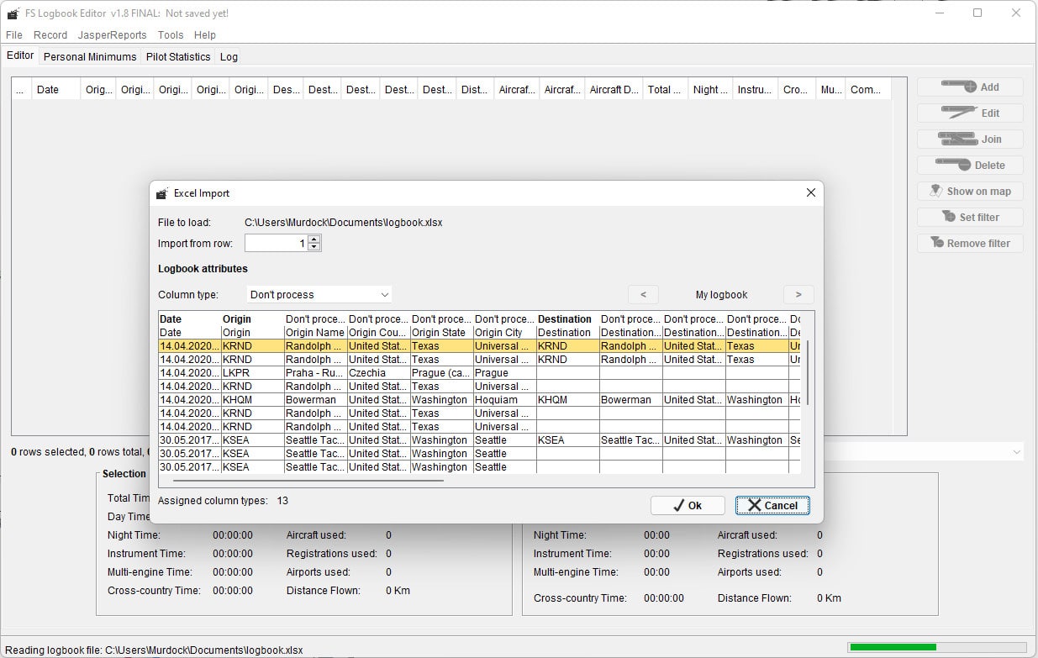Open the Personal Minimums tab
The image size is (1038, 658).
tap(90, 57)
